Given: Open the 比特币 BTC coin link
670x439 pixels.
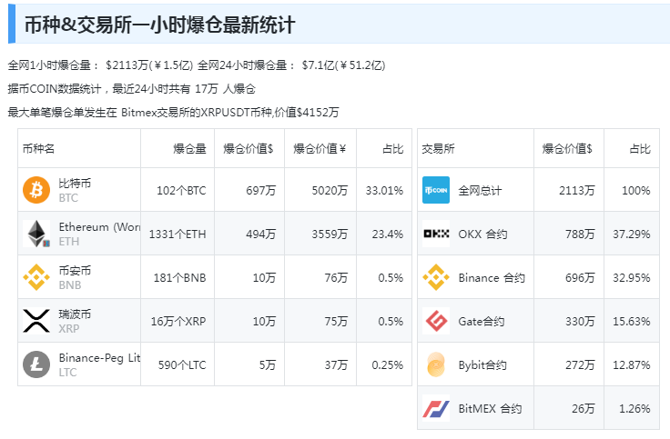Looking at the screenshot, I should (75, 184).
